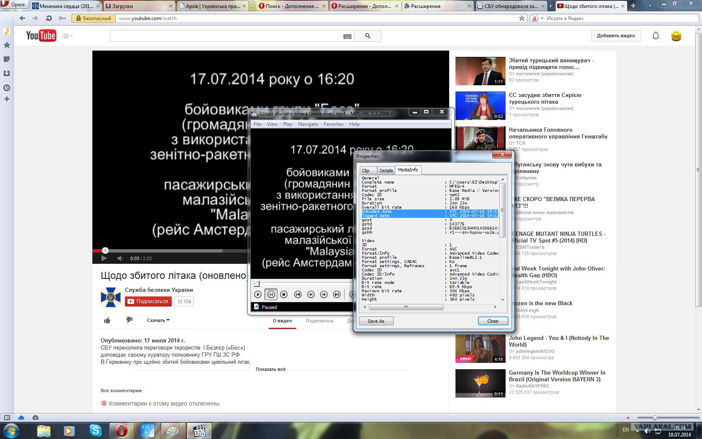The width and height of the screenshot is (702, 439).
Task: Open the YouTube guide menu dropdown
Action: (68, 36)
